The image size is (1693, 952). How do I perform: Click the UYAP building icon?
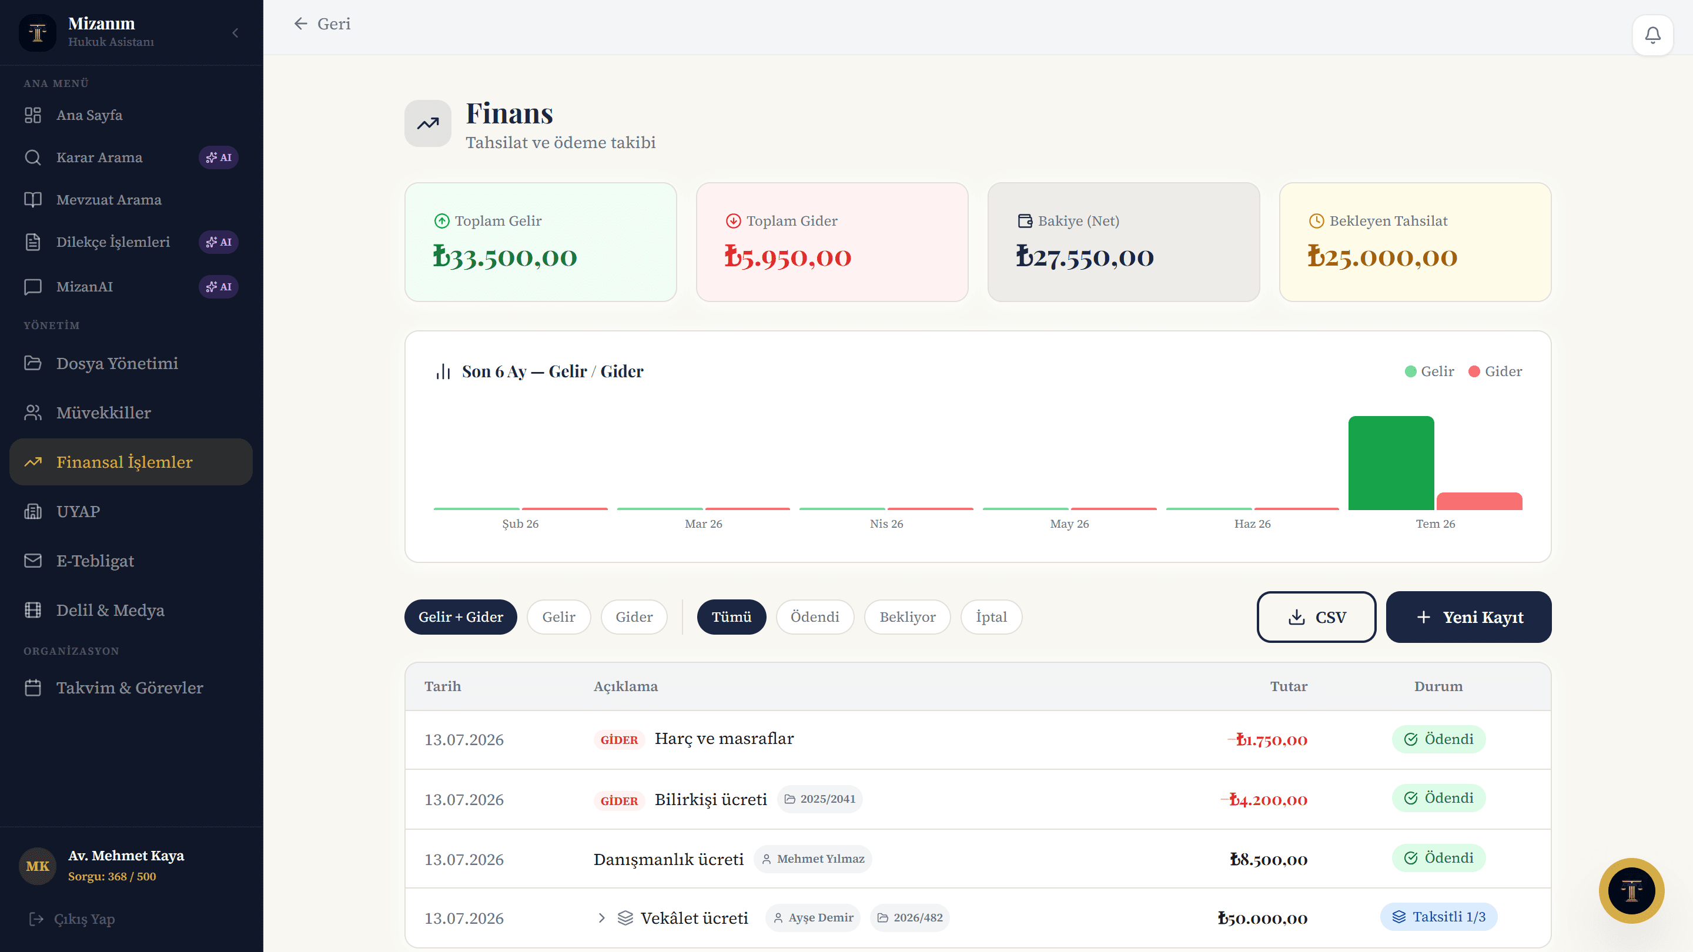[x=33, y=511]
